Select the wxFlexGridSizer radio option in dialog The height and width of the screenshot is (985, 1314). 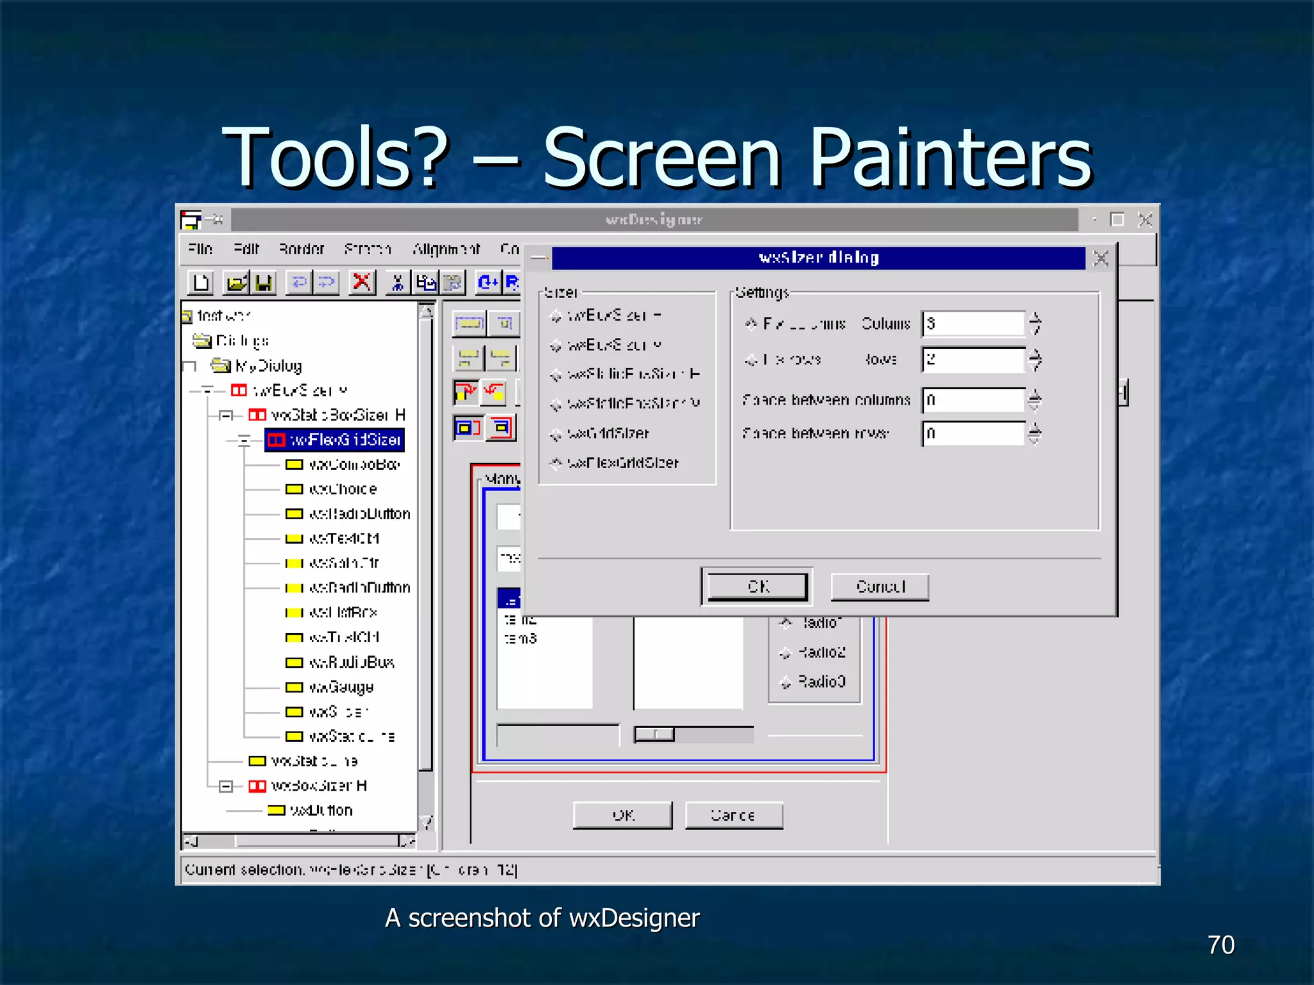[x=556, y=463]
